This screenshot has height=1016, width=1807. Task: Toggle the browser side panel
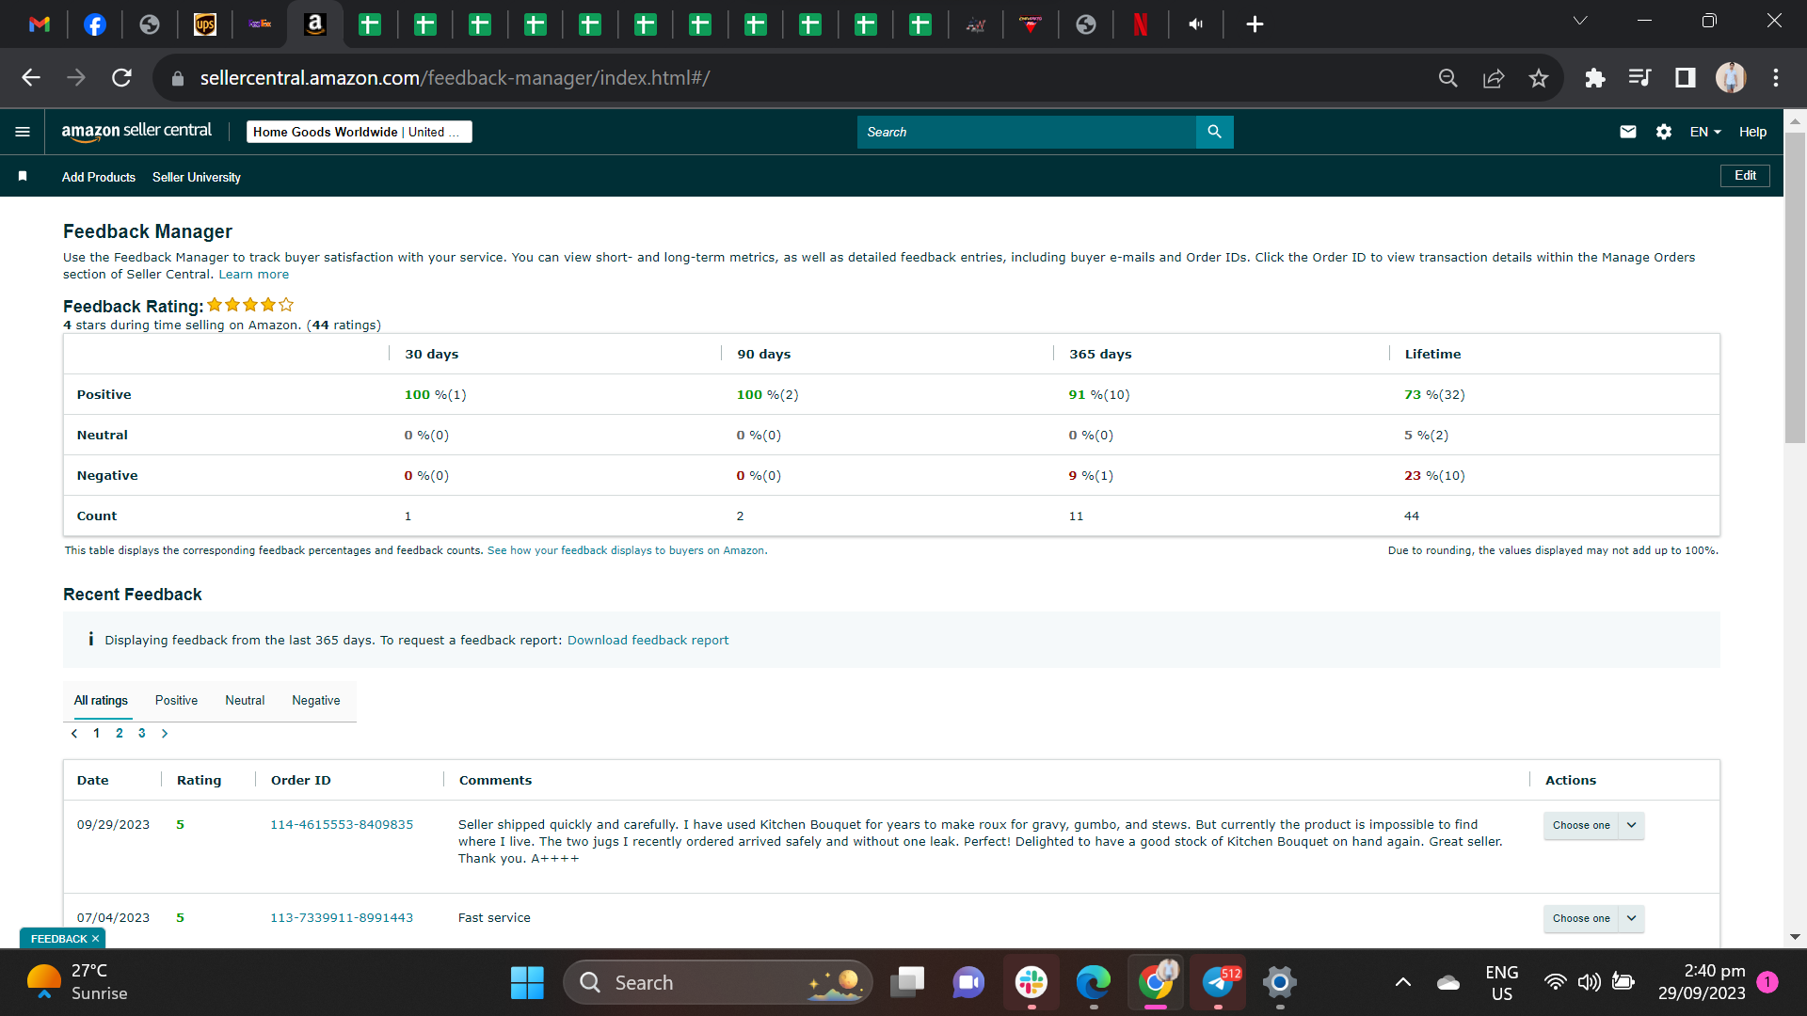coord(1685,78)
